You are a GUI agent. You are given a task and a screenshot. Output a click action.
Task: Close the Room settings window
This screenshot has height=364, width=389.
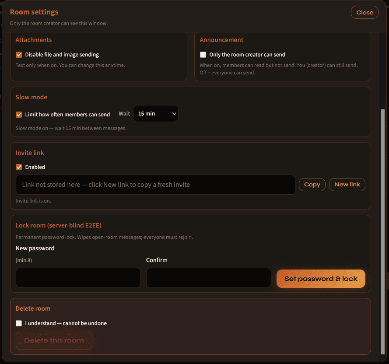(x=364, y=12)
